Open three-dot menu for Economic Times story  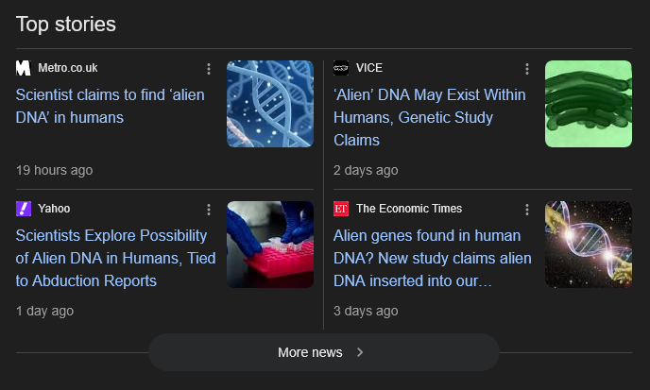[x=527, y=210]
